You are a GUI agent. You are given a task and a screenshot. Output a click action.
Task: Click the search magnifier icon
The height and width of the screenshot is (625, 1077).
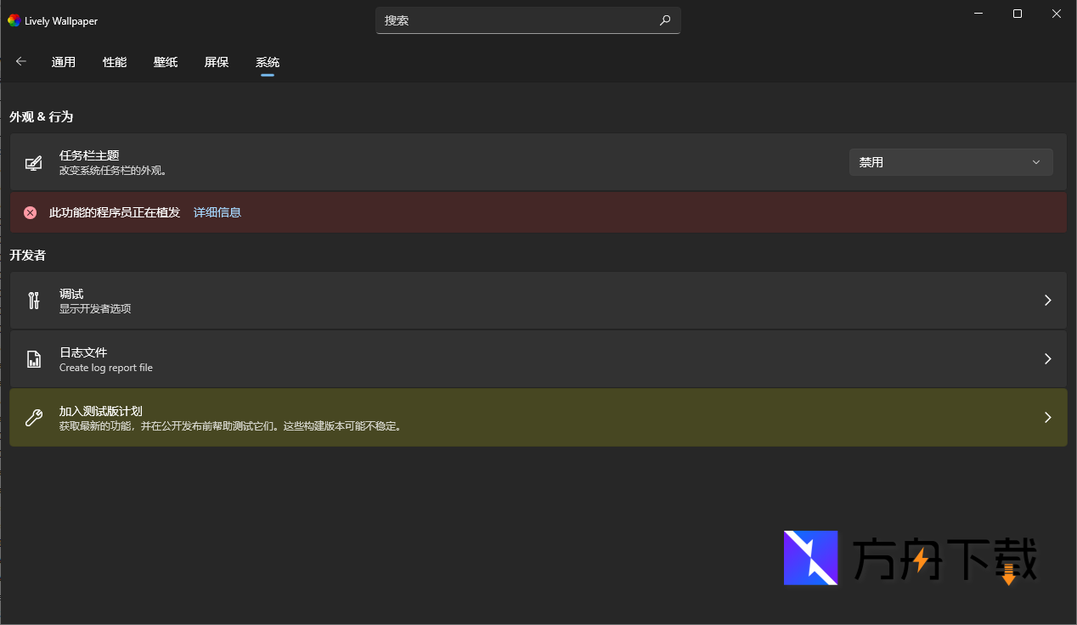click(x=665, y=20)
